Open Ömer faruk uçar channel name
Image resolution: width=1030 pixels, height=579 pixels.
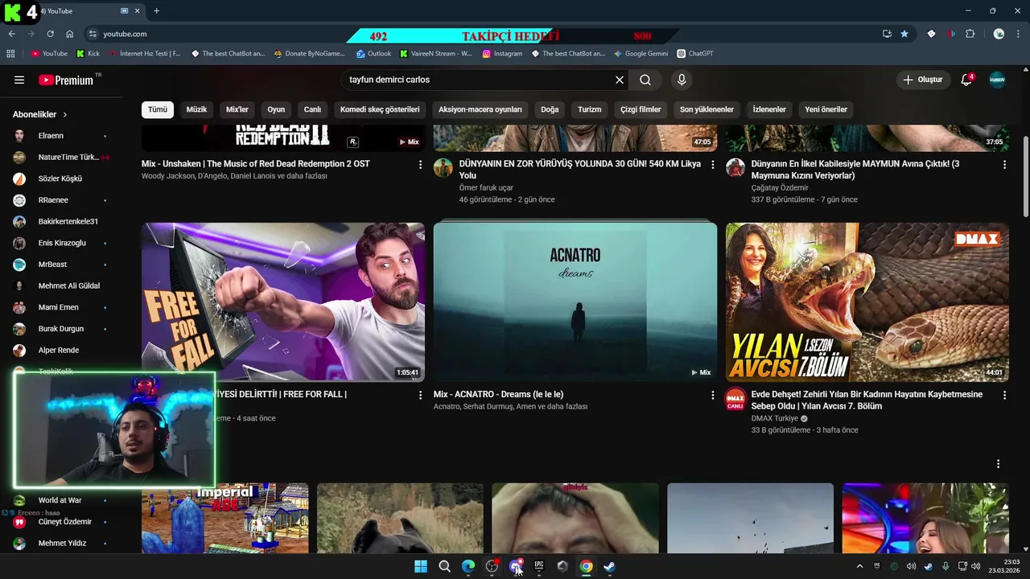486,187
